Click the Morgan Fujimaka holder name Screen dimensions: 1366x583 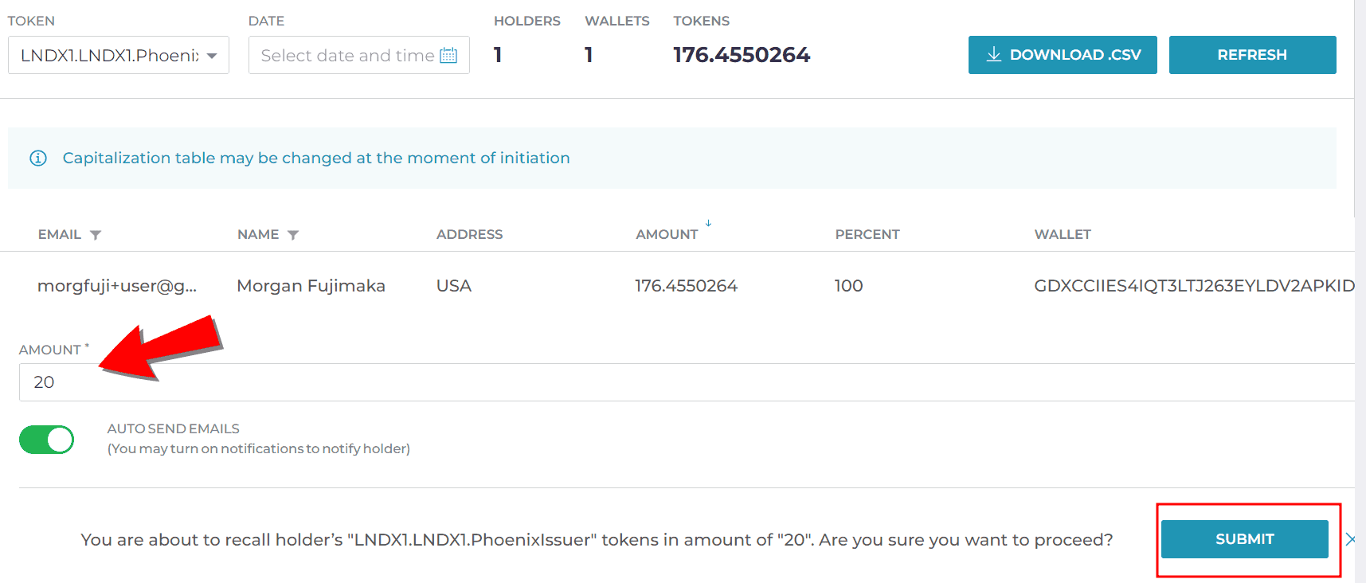(311, 286)
